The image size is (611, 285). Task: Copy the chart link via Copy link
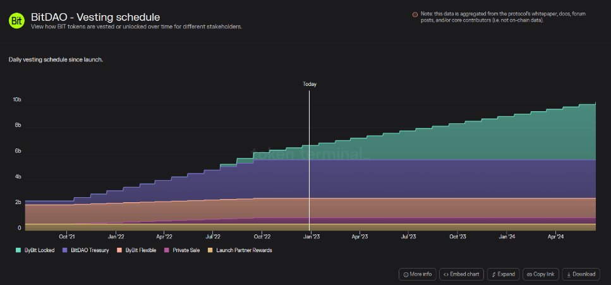tap(540, 274)
